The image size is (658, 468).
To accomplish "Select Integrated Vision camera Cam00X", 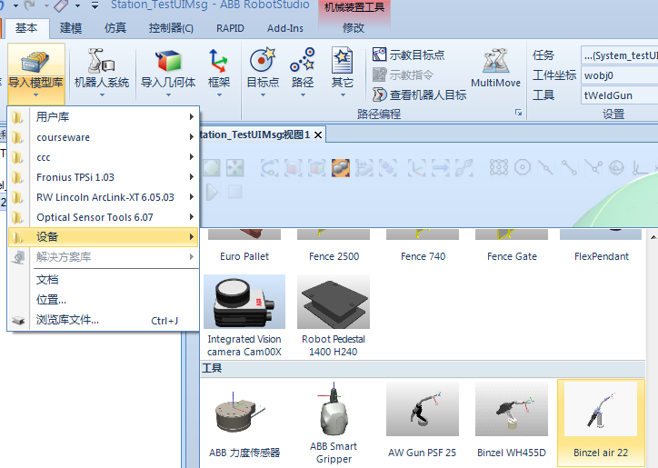I will [x=244, y=315].
